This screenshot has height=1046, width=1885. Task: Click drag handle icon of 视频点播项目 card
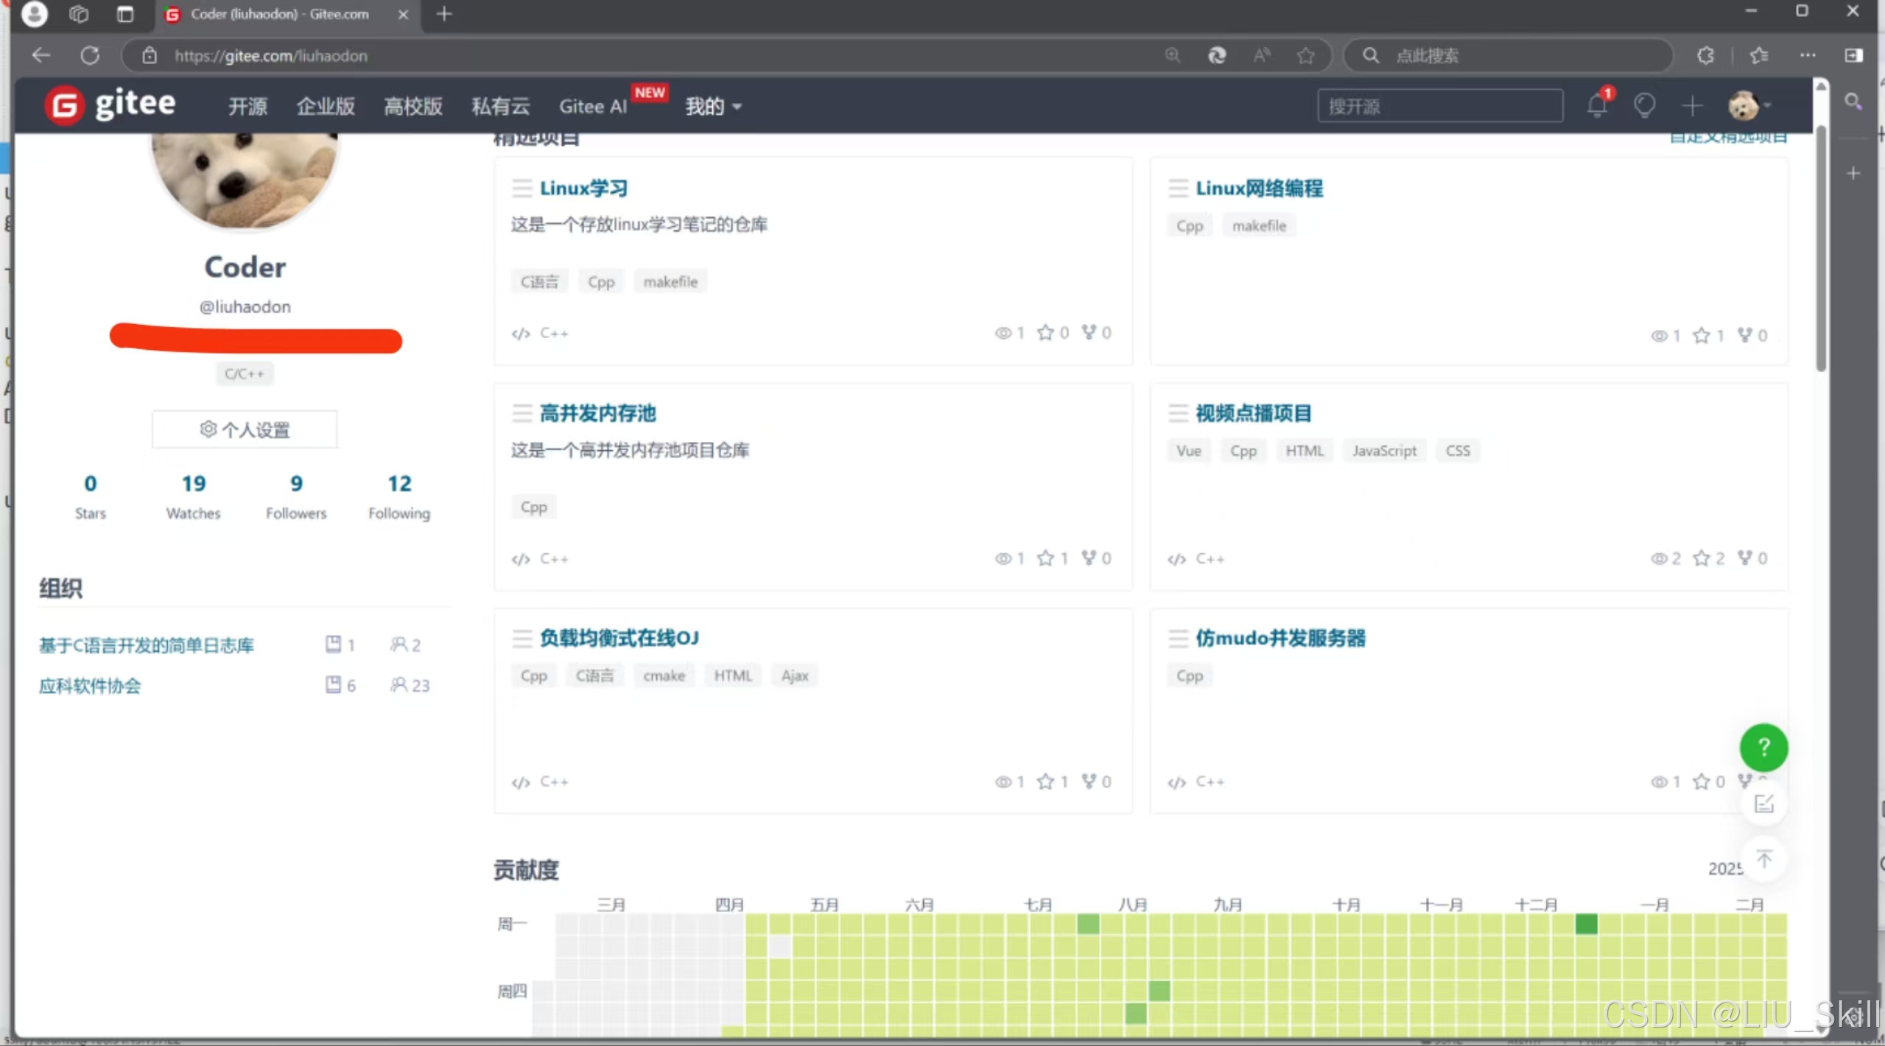point(1178,413)
